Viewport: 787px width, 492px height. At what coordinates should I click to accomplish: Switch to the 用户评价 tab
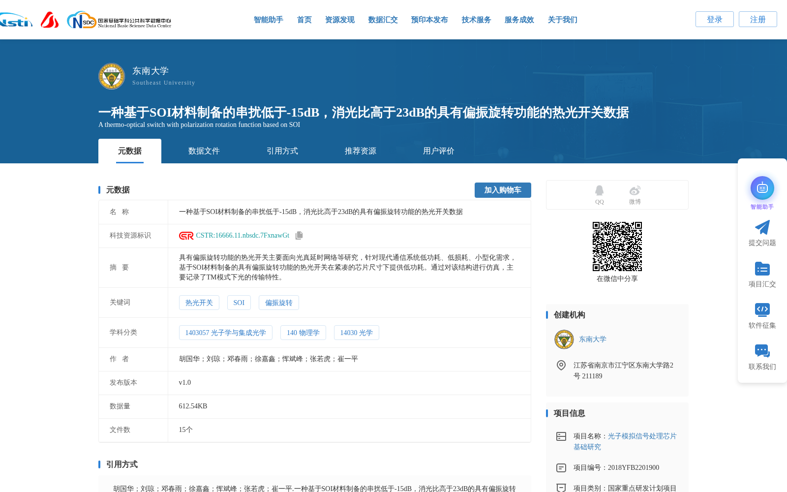(439, 151)
